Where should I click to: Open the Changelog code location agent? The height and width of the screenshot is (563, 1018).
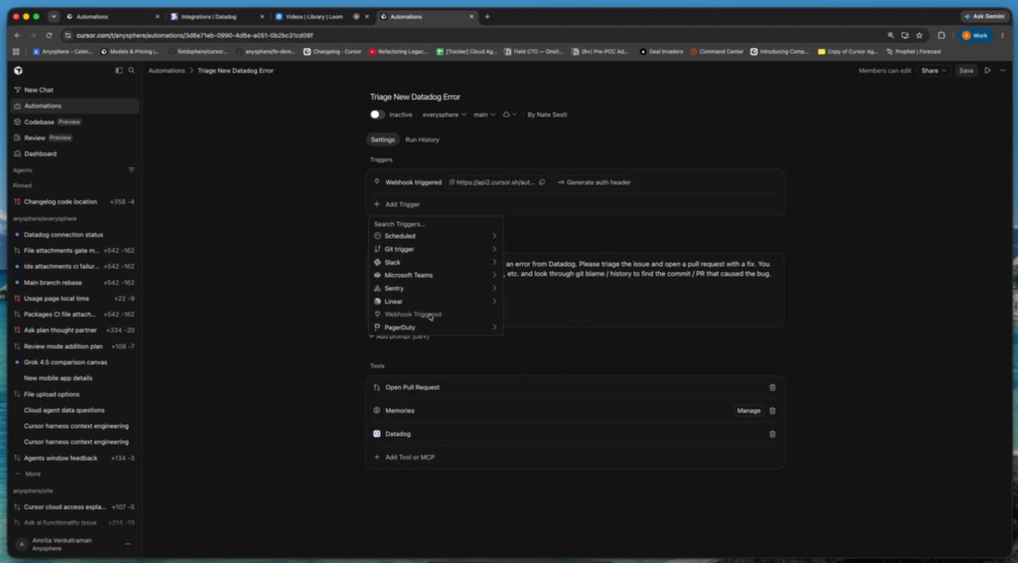pos(75,202)
